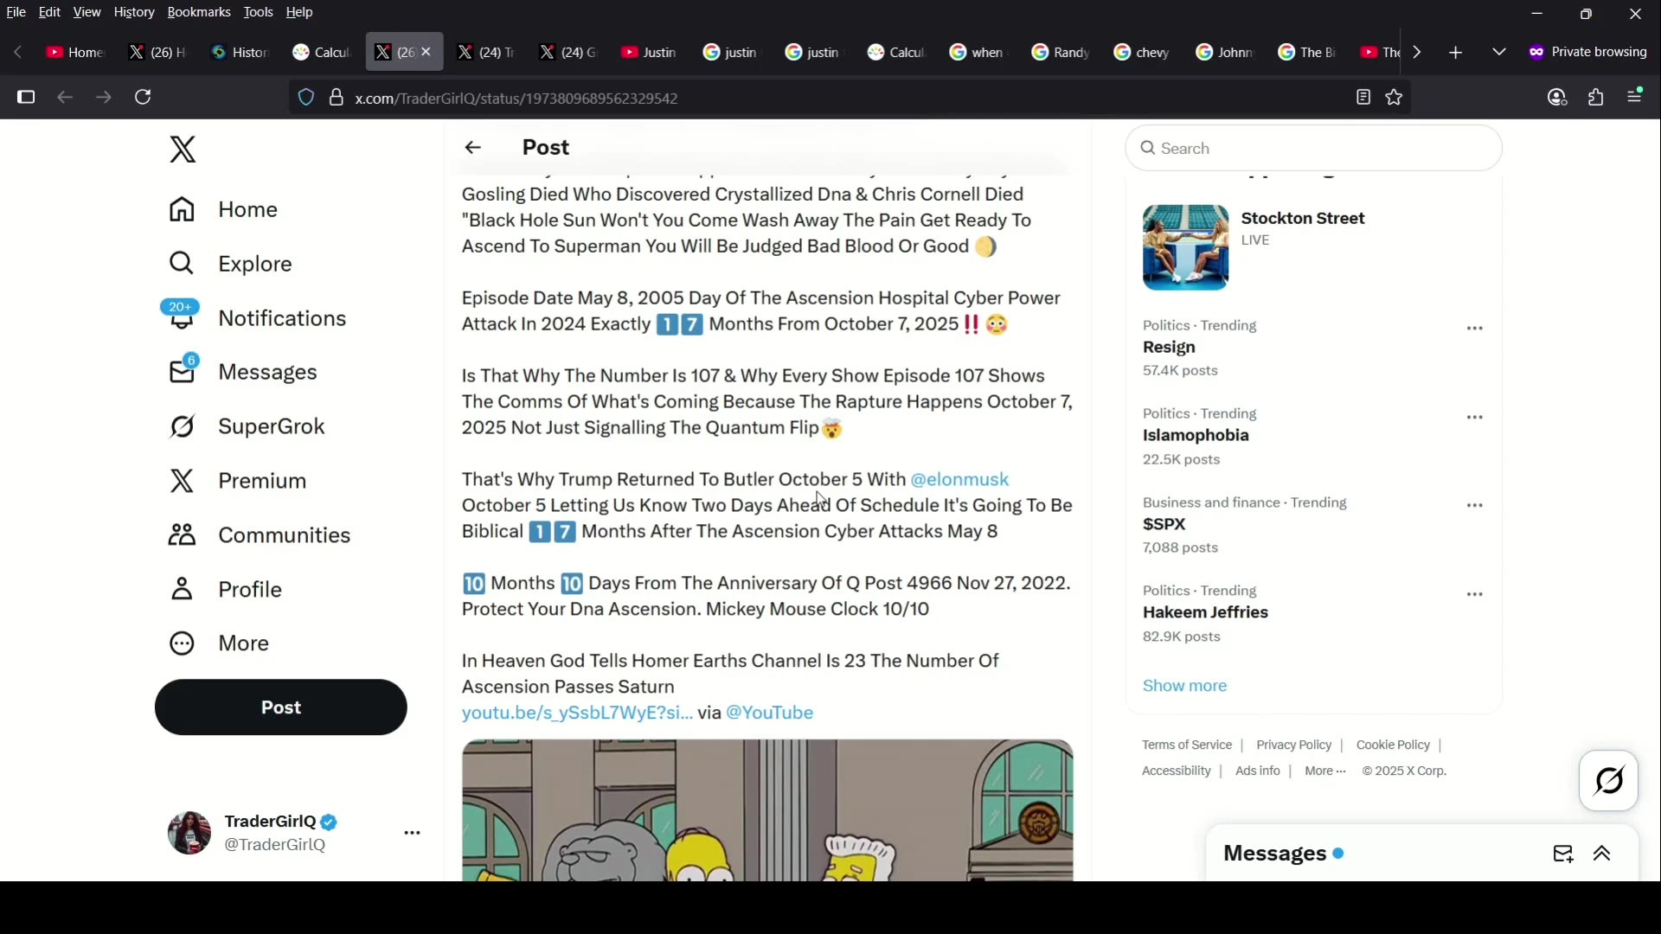Viewport: 1661px width, 934px height.
Task: Open Accessibility footer link
Action: click(1176, 772)
